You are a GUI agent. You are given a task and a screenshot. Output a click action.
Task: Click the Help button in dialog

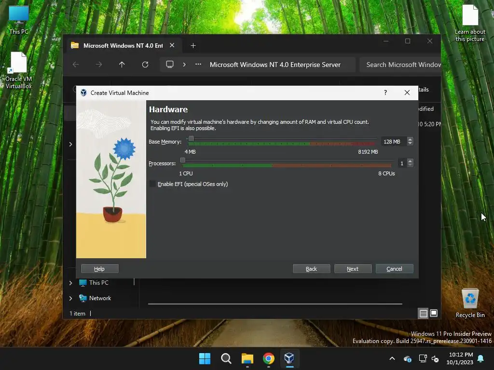pos(99,269)
